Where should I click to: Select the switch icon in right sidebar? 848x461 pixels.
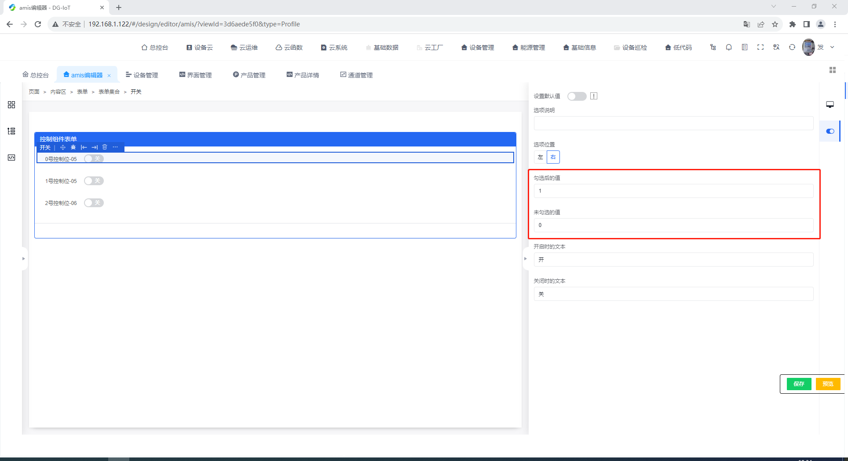[830, 131]
